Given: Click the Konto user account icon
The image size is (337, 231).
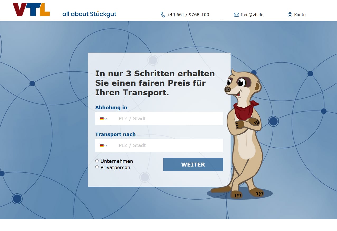Looking at the screenshot, I should click(x=290, y=15).
